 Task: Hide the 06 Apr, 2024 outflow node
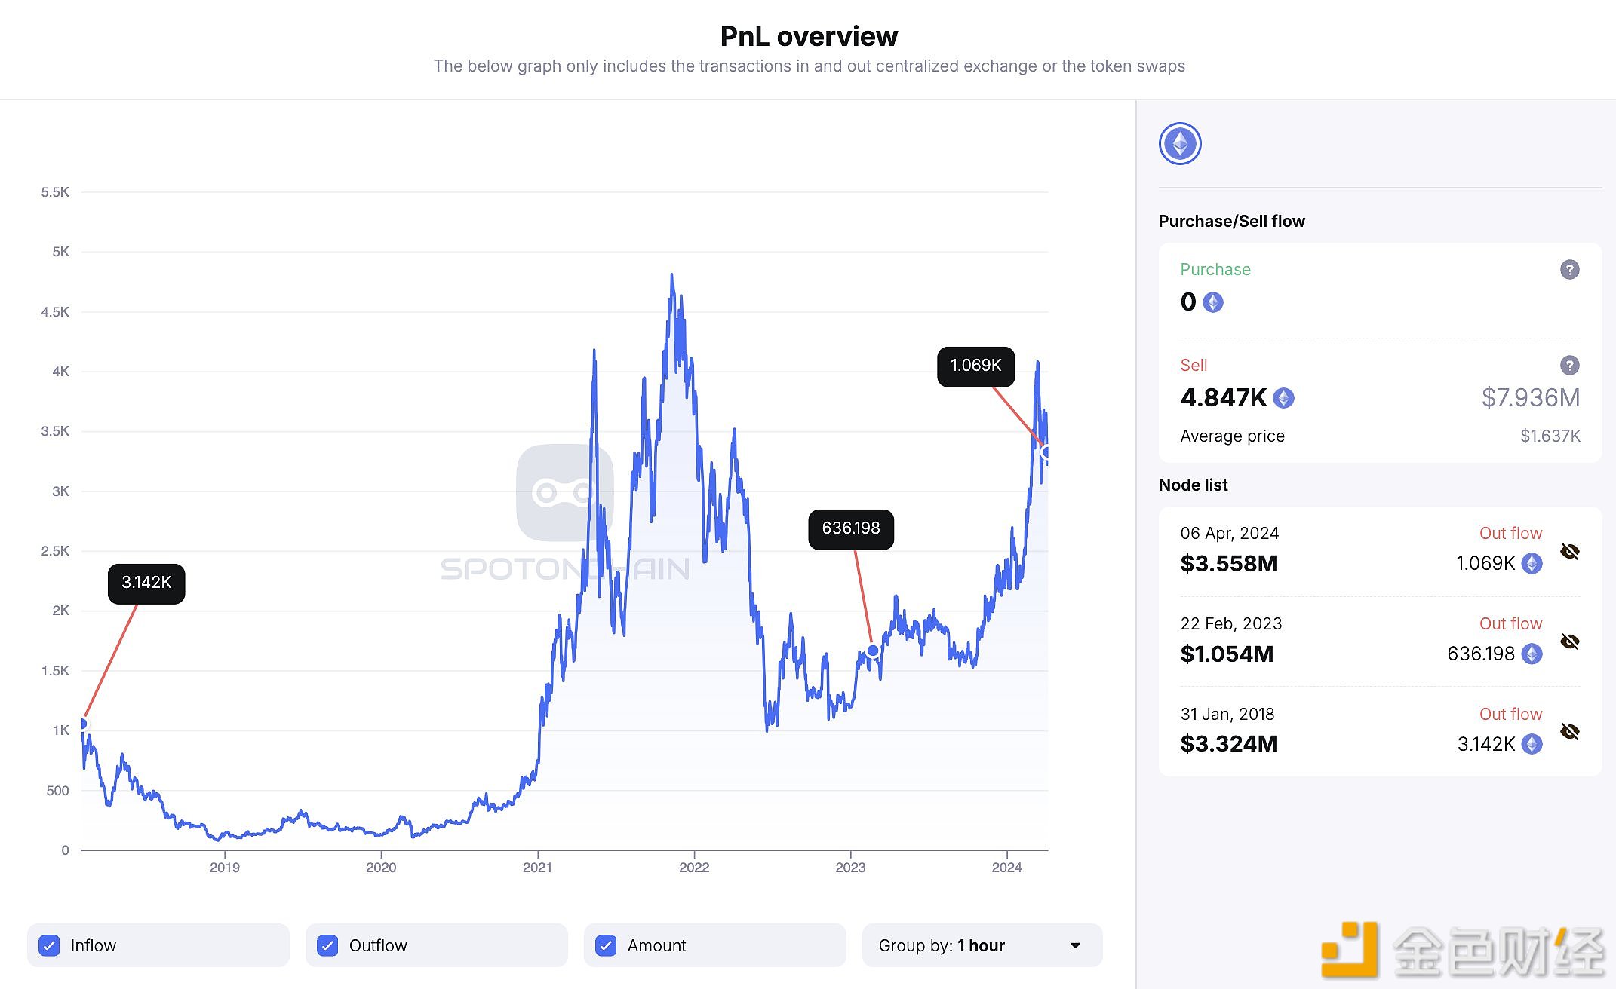[1569, 551]
